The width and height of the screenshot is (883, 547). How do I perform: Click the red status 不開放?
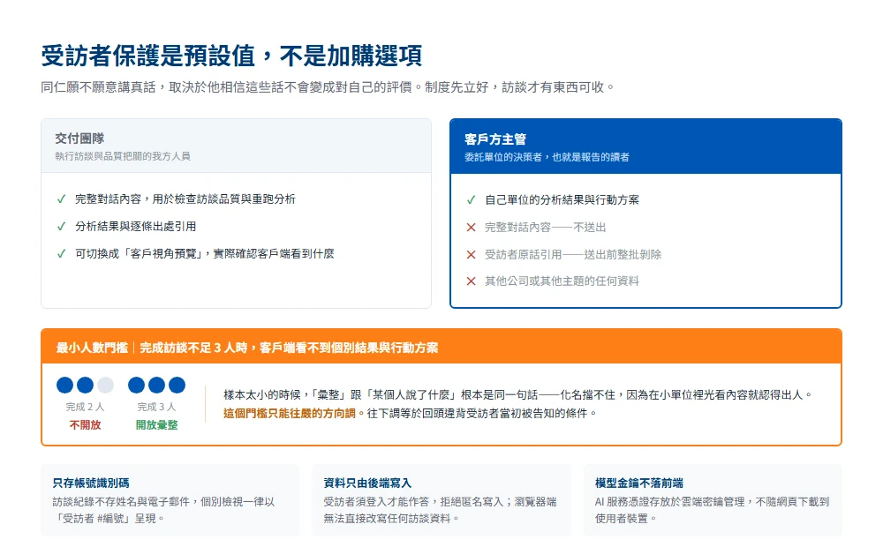tap(85, 425)
